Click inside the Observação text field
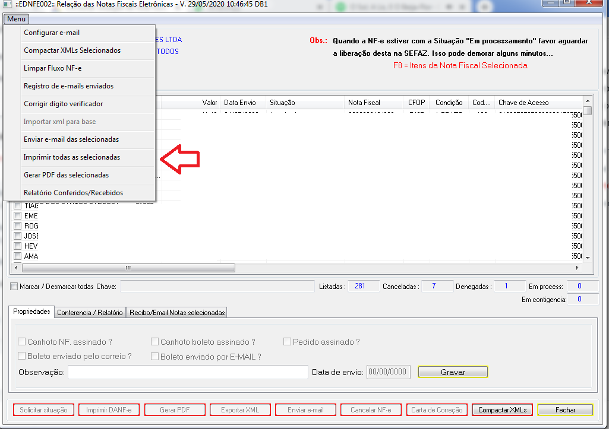This screenshot has height=429, width=609. (x=187, y=372)
